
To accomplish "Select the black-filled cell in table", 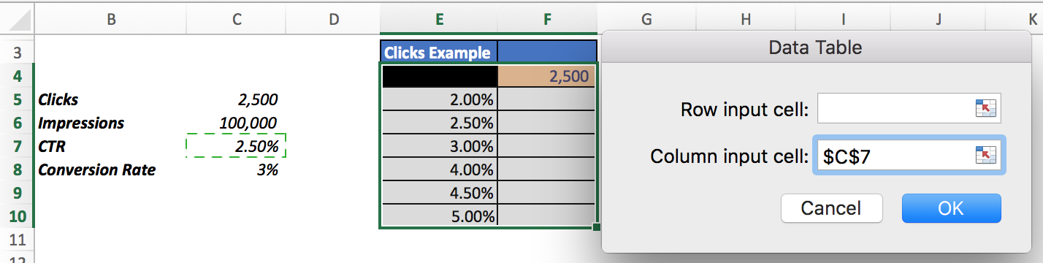I will pyautogui.click(x=439, y=76).
